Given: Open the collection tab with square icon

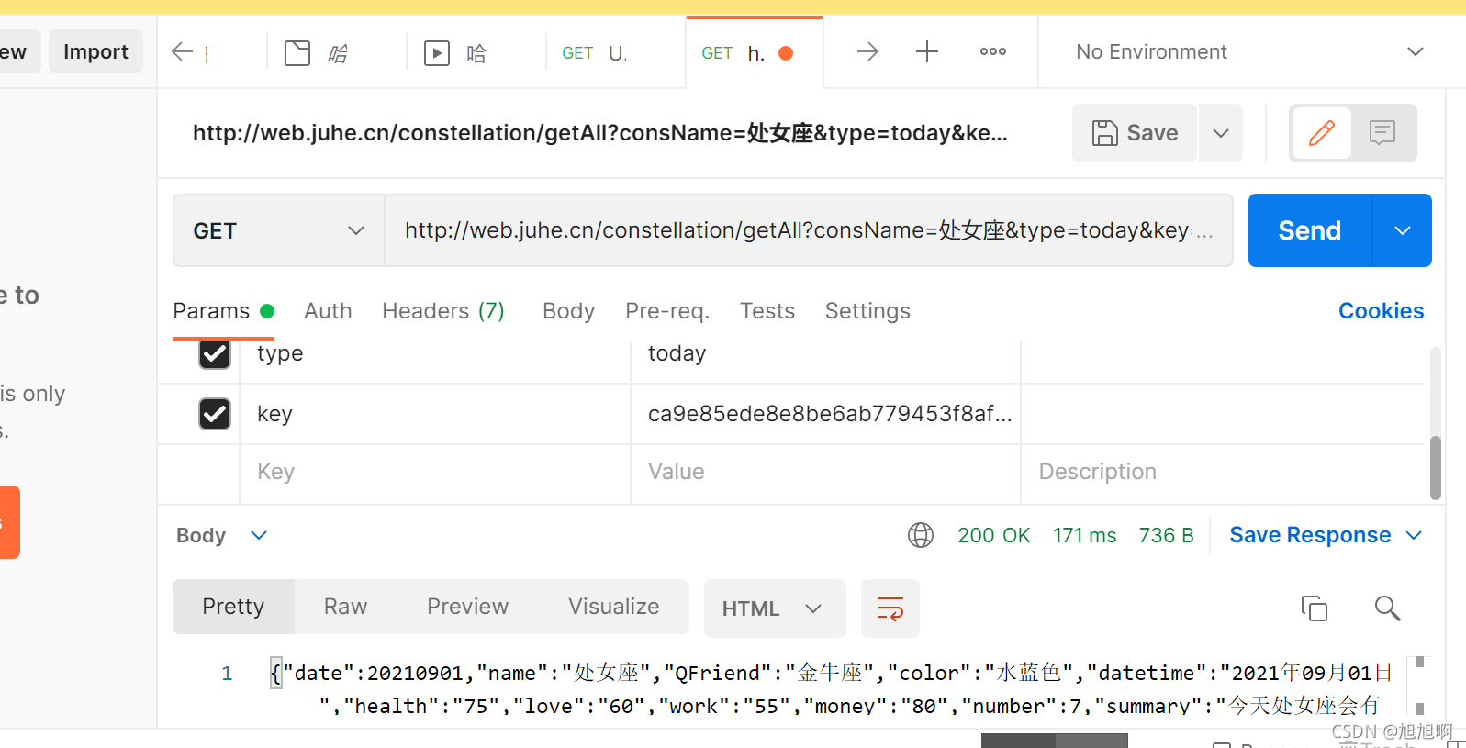Looking at the screenshot, I should tap(297, 52).
